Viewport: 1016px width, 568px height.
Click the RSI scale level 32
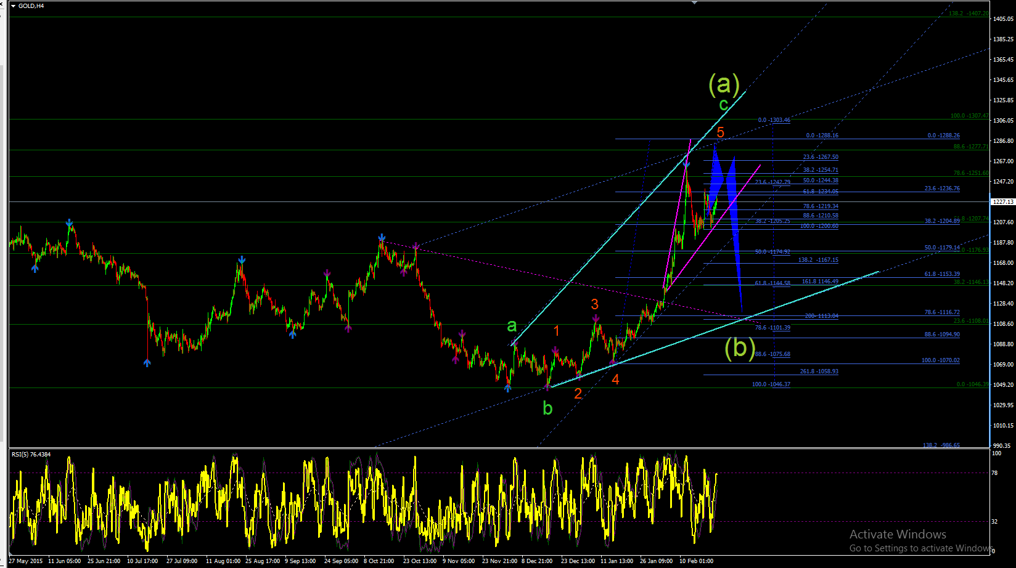click(x=994, y=522)
